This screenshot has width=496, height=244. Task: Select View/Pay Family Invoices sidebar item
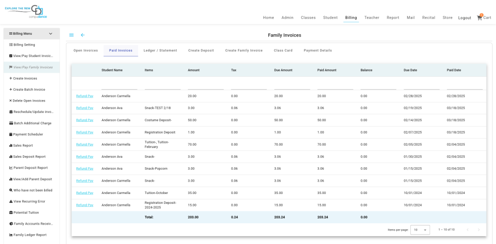point(31,67)
